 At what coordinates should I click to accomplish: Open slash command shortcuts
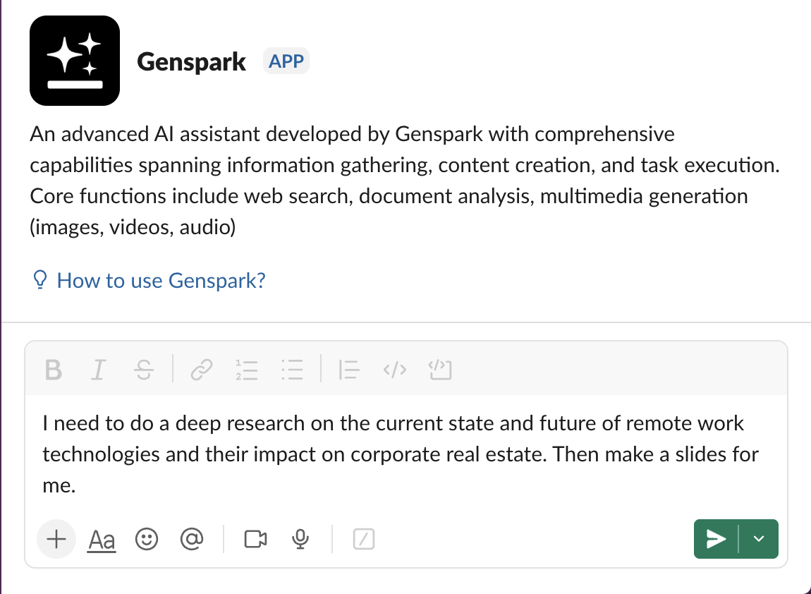click(364, 539)
